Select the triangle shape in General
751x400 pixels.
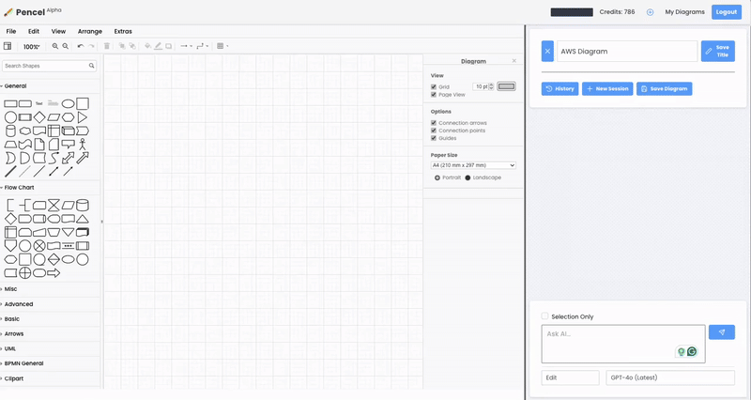click(x=83, y=117)
